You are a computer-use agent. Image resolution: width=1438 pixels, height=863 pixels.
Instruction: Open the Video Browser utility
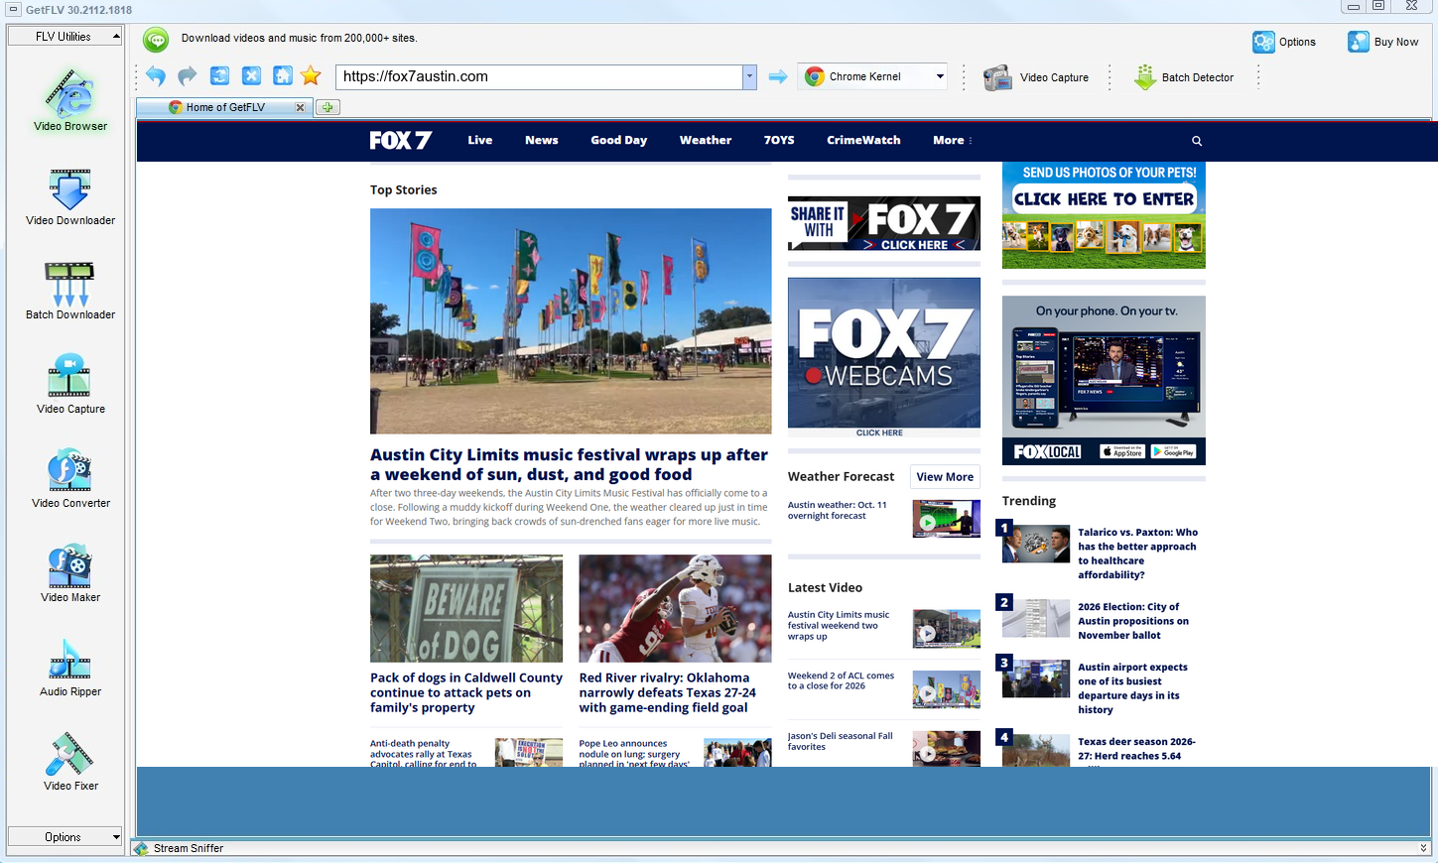(70, 99)
